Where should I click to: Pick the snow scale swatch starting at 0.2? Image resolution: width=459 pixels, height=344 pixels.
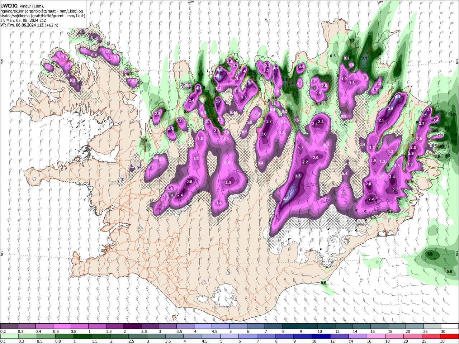tap(9, 326)
